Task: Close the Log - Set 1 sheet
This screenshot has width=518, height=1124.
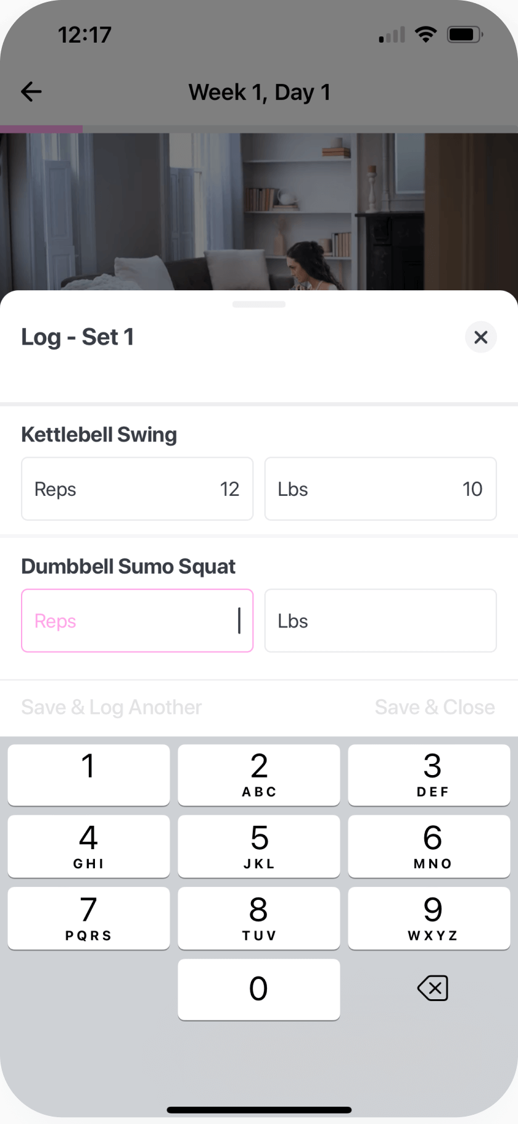Action: pyautogui.click(x=480, y=337)
